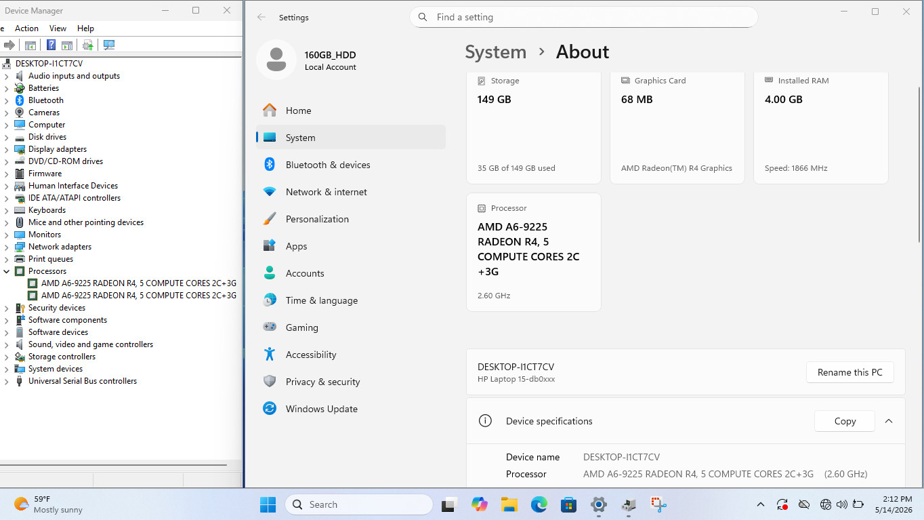The height and width of the screenshot is (520, 924).
Task: Go to Gaming in Settings sidebar
Action: click(351, 327)
